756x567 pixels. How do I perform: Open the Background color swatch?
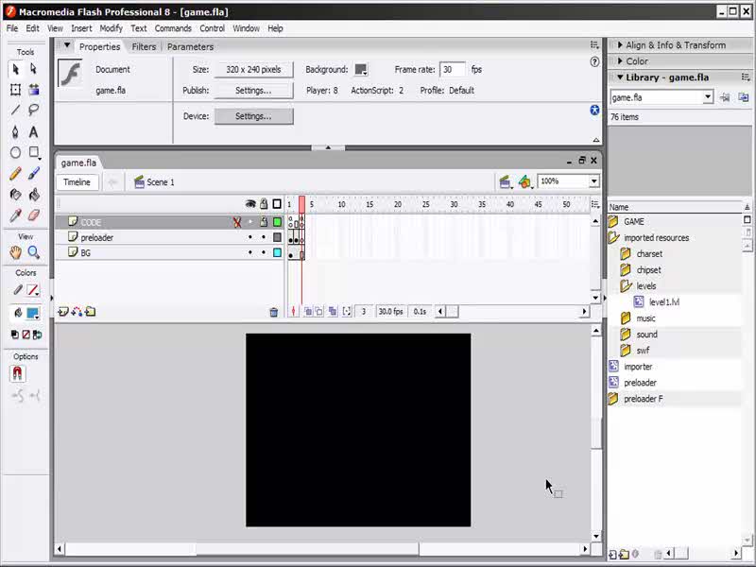pyautogui.click(x=360, y=70)
